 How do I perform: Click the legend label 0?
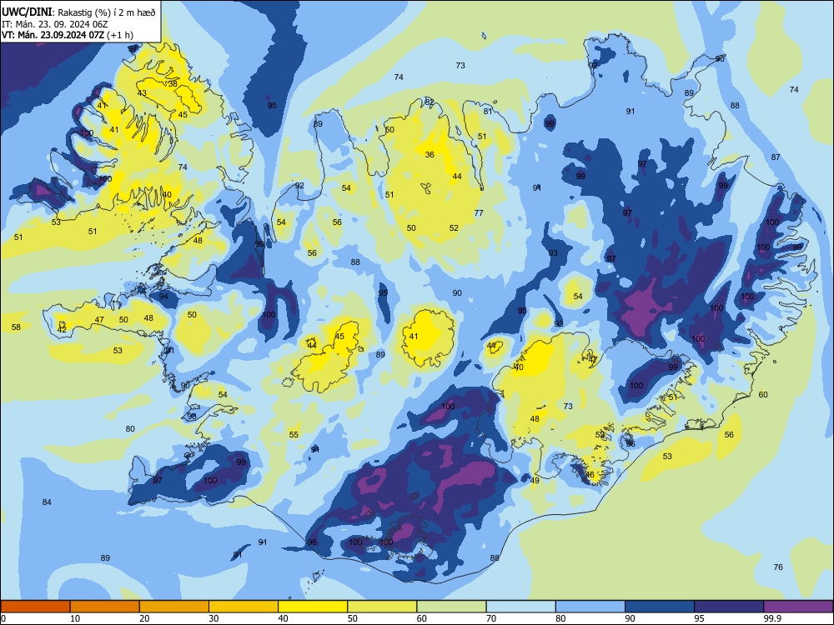(3, 618)
